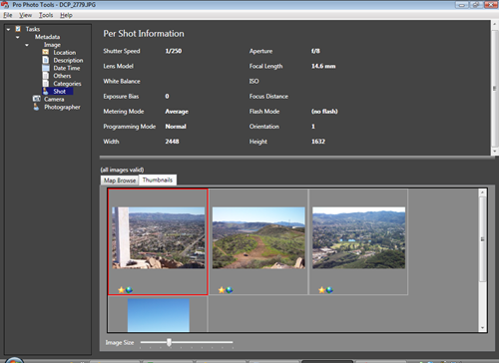Select the Others tree item
Viewport: 499px width, 363px height.
[62, 76]
